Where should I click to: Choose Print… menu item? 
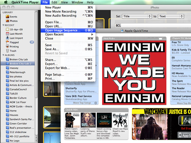pyautogui.click(x=68, y=78)
